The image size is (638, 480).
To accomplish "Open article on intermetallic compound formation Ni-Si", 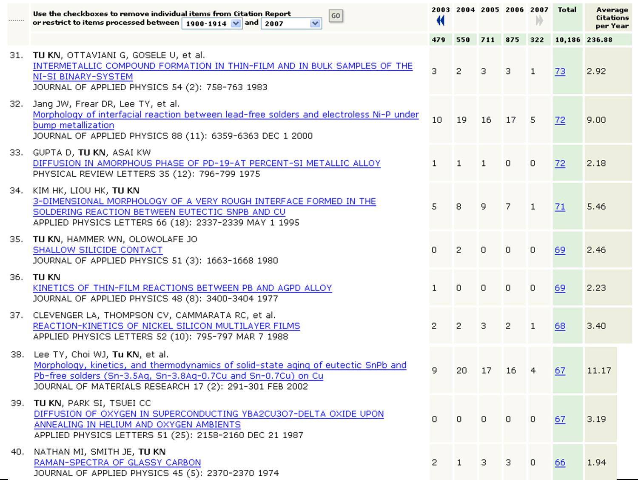I will click(222, 71).
